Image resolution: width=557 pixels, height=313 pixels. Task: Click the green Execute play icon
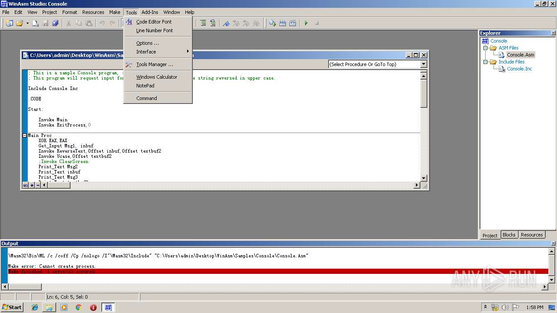306,23
